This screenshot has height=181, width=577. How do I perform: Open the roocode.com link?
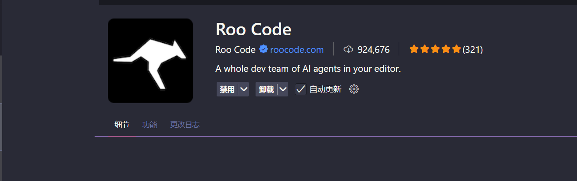[297, 50]
